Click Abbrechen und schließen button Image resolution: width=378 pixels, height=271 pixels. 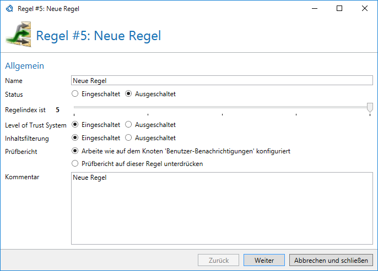coord(331,260)
